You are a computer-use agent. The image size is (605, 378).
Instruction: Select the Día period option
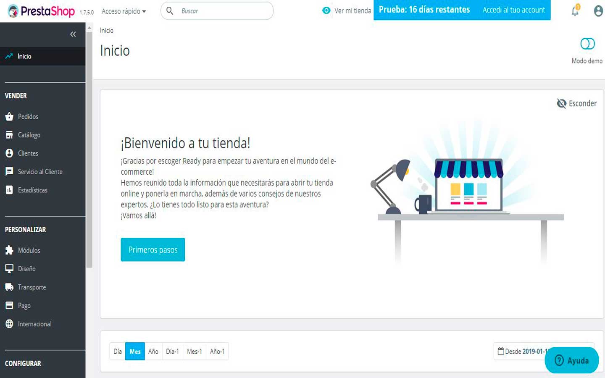[118, 352]
